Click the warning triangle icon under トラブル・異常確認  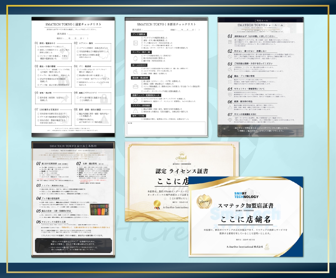pyautogui.click(x=135, y=111)
